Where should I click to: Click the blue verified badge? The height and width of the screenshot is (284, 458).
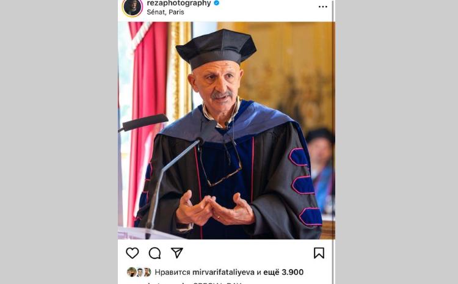pos(217,3)
